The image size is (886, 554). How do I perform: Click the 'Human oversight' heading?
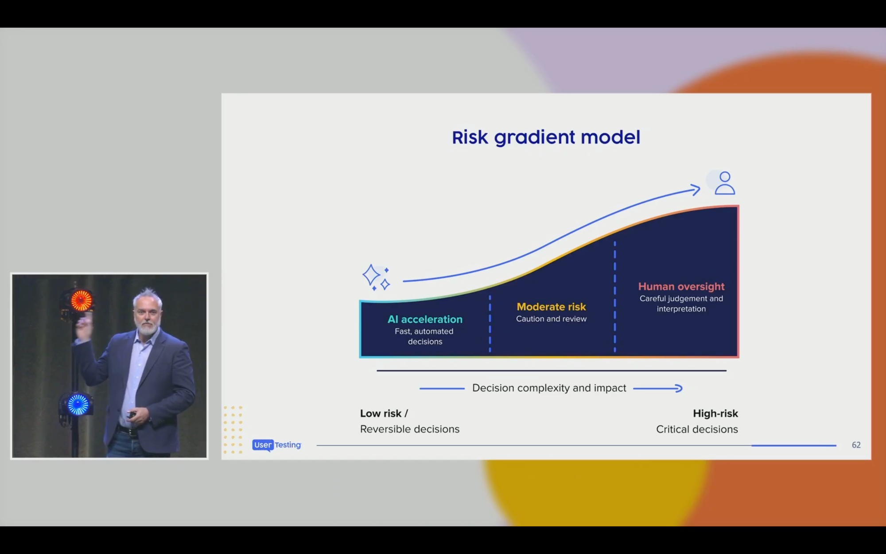(681, 286)
